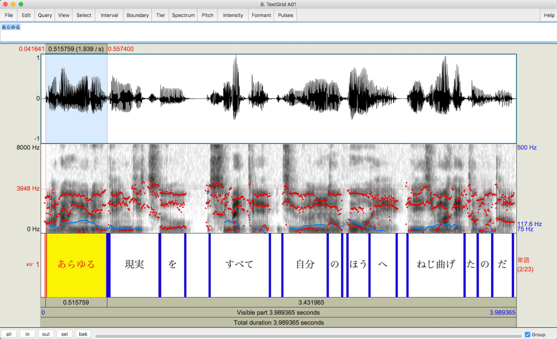Play the 3.431965 second remaining part bar

[x=311, y=302]
